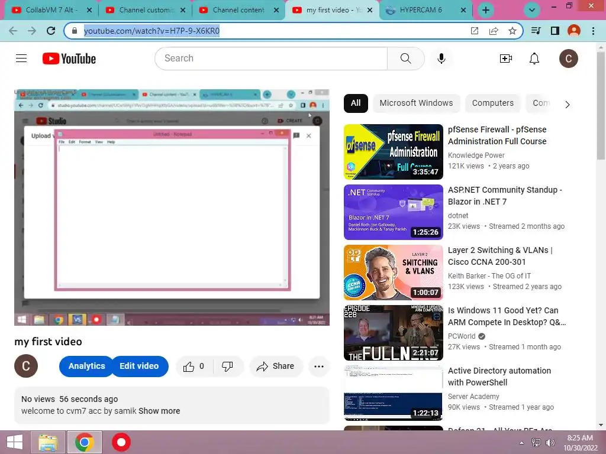The width and height of the screenshot is (606, 454).
Task: Reload the page
Action: pyautogui.click(x=51, y=31)
